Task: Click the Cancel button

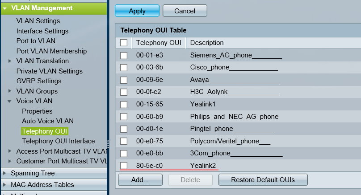Action: pos(185,11)
